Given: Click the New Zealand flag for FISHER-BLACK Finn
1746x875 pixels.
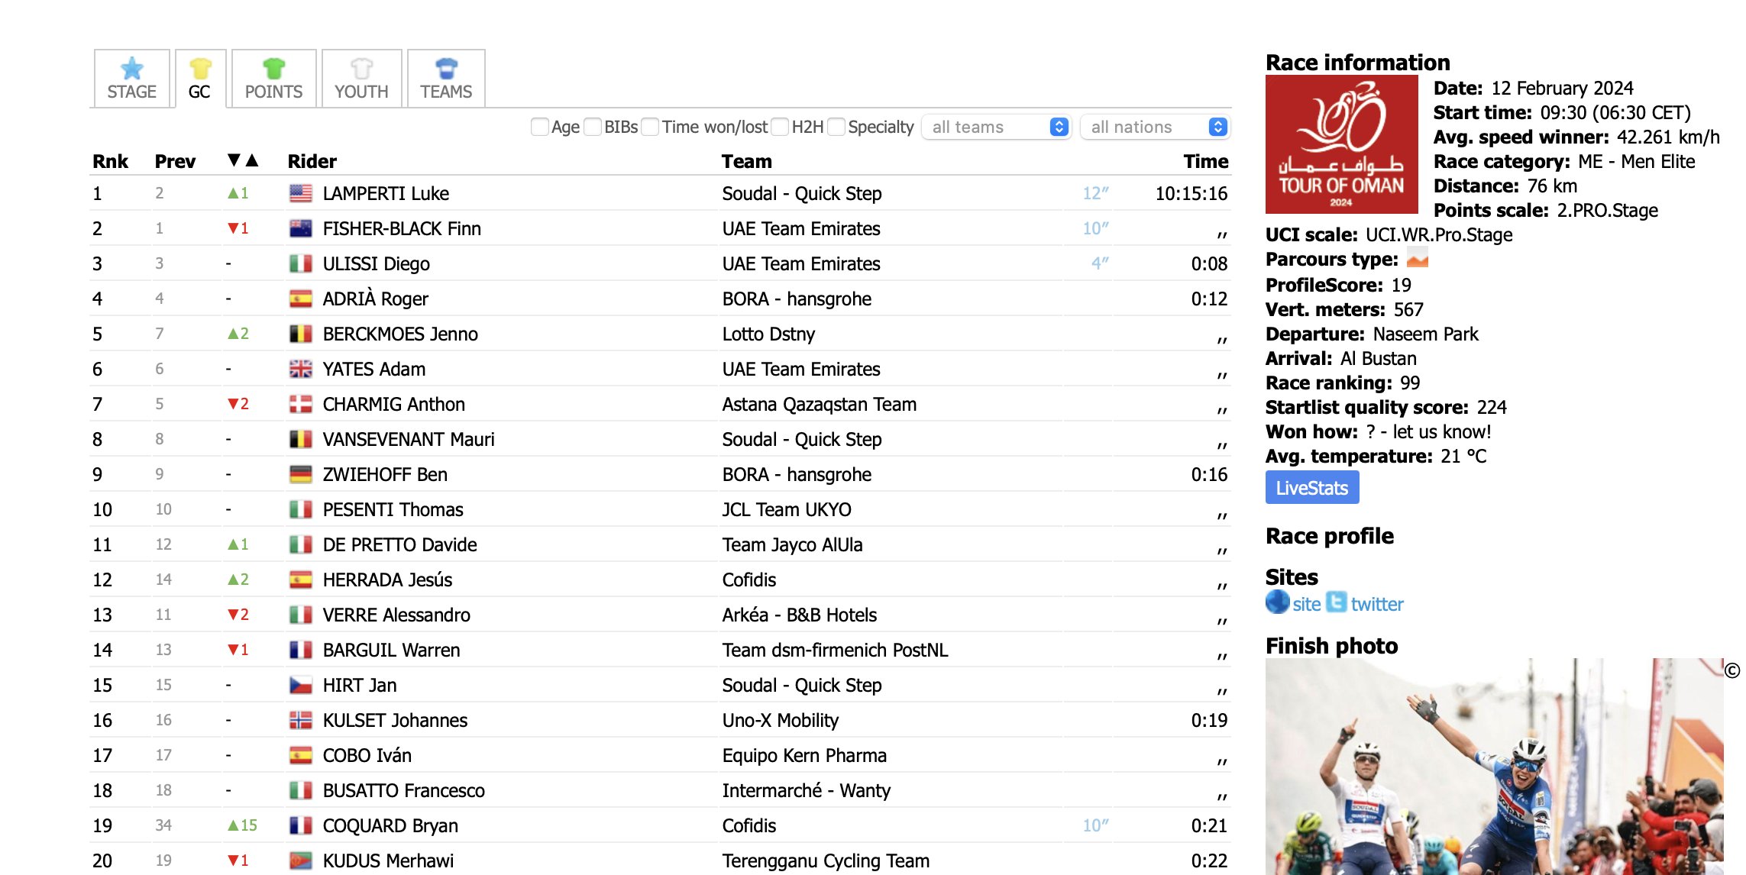Looking at the screenshot, I should 301,228.
